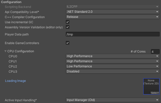This screenshot has width=161, height=103.
Task: Uncheck Assembly Version Validation checkbox
Action: point(68,27)
